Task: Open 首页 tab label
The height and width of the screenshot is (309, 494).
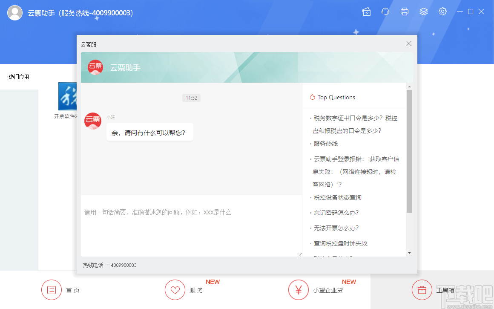Action: [x=72, y=290]
